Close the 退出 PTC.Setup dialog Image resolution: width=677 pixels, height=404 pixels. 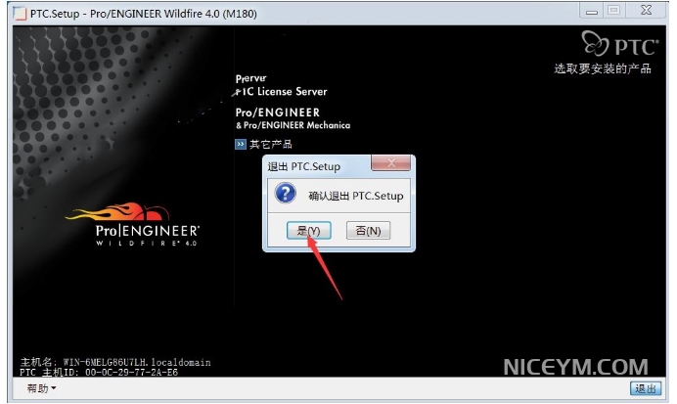(x=390, y=163)
